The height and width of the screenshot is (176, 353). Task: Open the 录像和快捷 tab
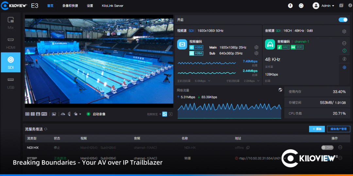(x=70, y=6)
